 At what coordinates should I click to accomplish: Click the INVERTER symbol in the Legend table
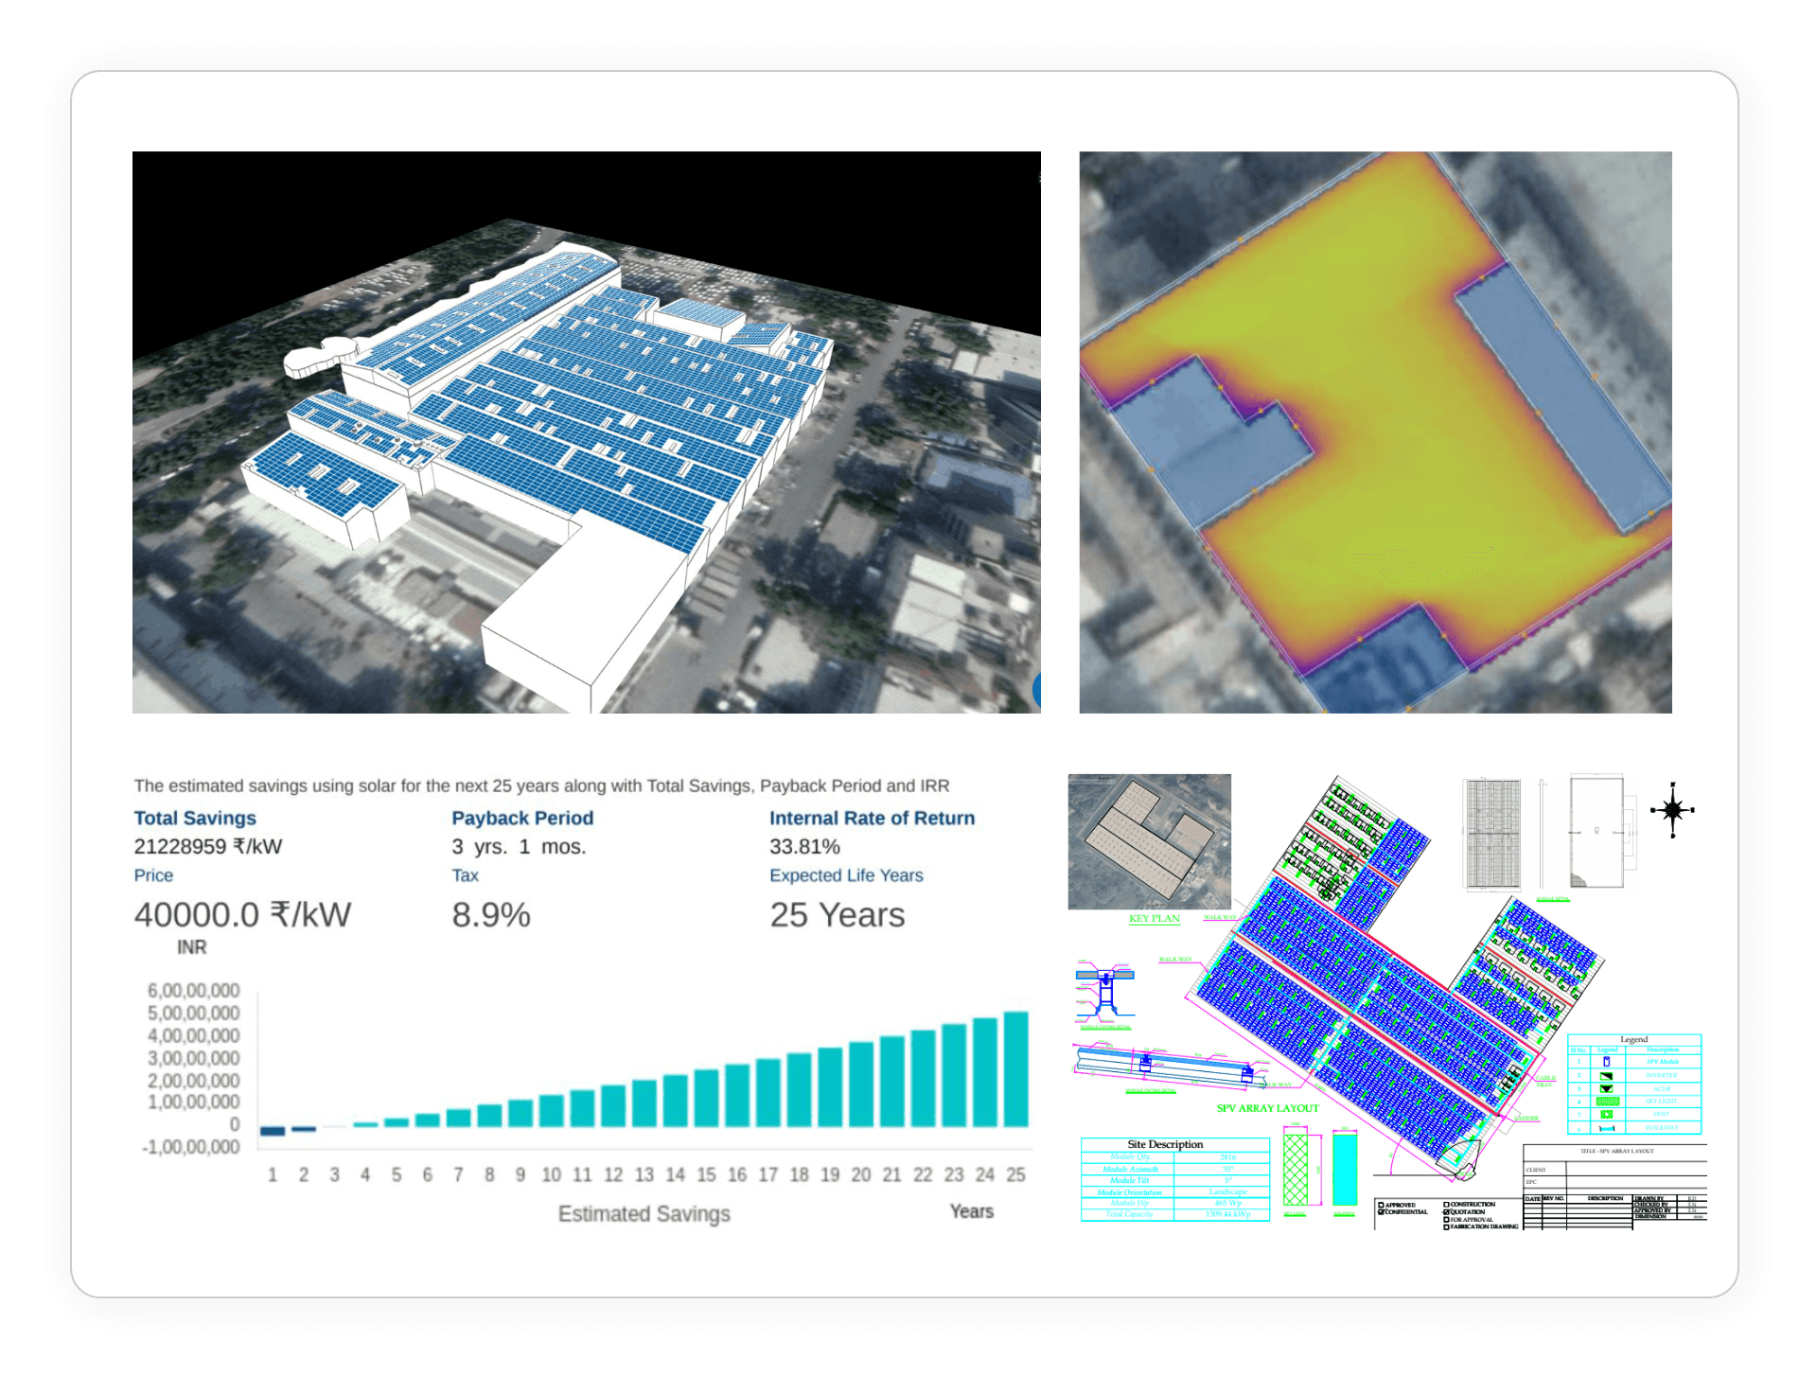point(1607,1077)
